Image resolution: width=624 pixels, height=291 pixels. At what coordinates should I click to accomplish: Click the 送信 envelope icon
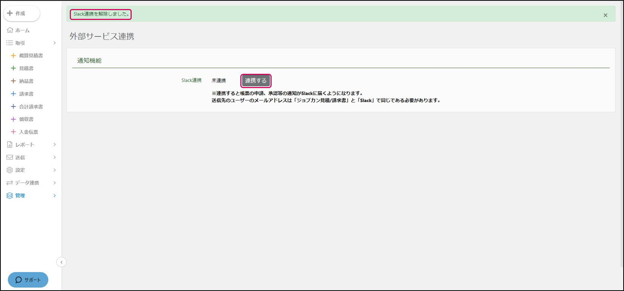click(x=10, y=157)
